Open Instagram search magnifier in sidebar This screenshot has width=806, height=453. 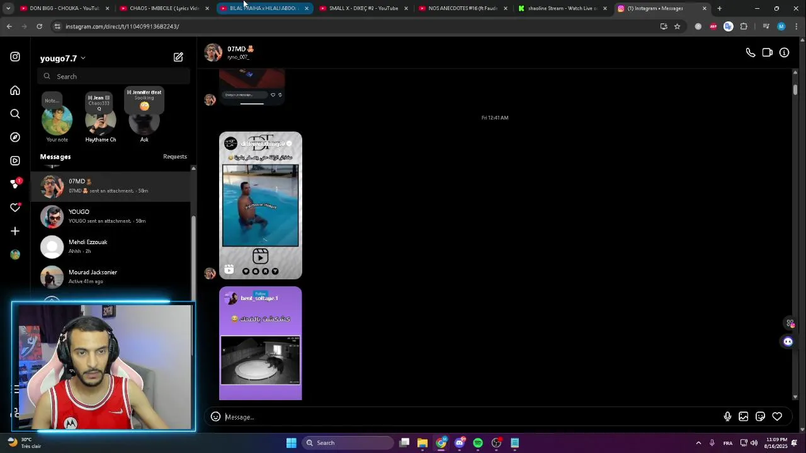pyautogui.click(x=15, y=114)
